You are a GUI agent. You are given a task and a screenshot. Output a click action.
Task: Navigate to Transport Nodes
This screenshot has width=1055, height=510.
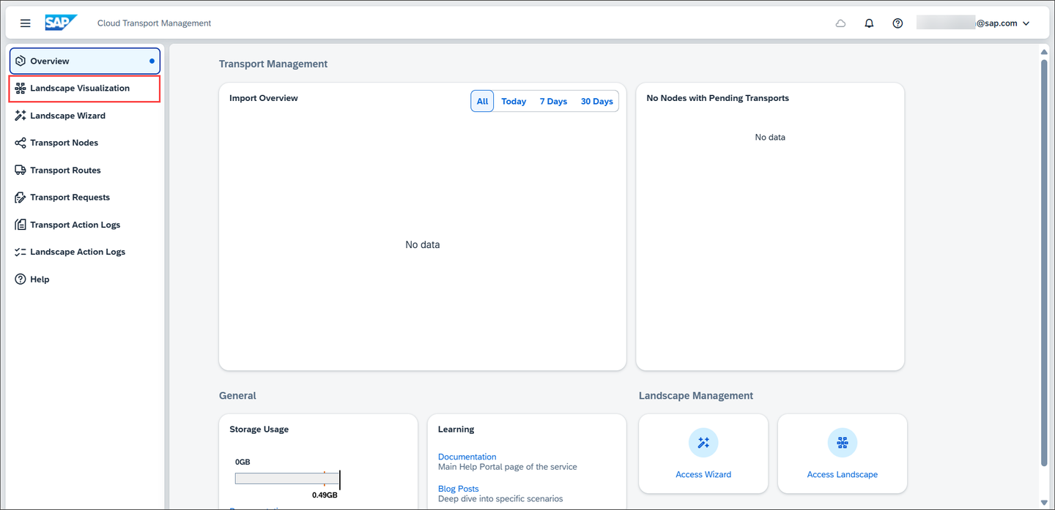[x=85, y=143]
